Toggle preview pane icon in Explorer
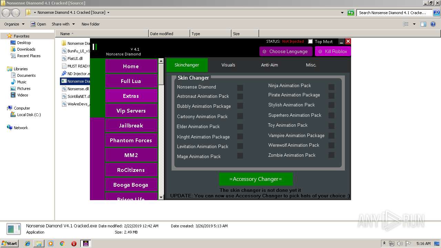This screenshot has width=441, height=248. 423,24
